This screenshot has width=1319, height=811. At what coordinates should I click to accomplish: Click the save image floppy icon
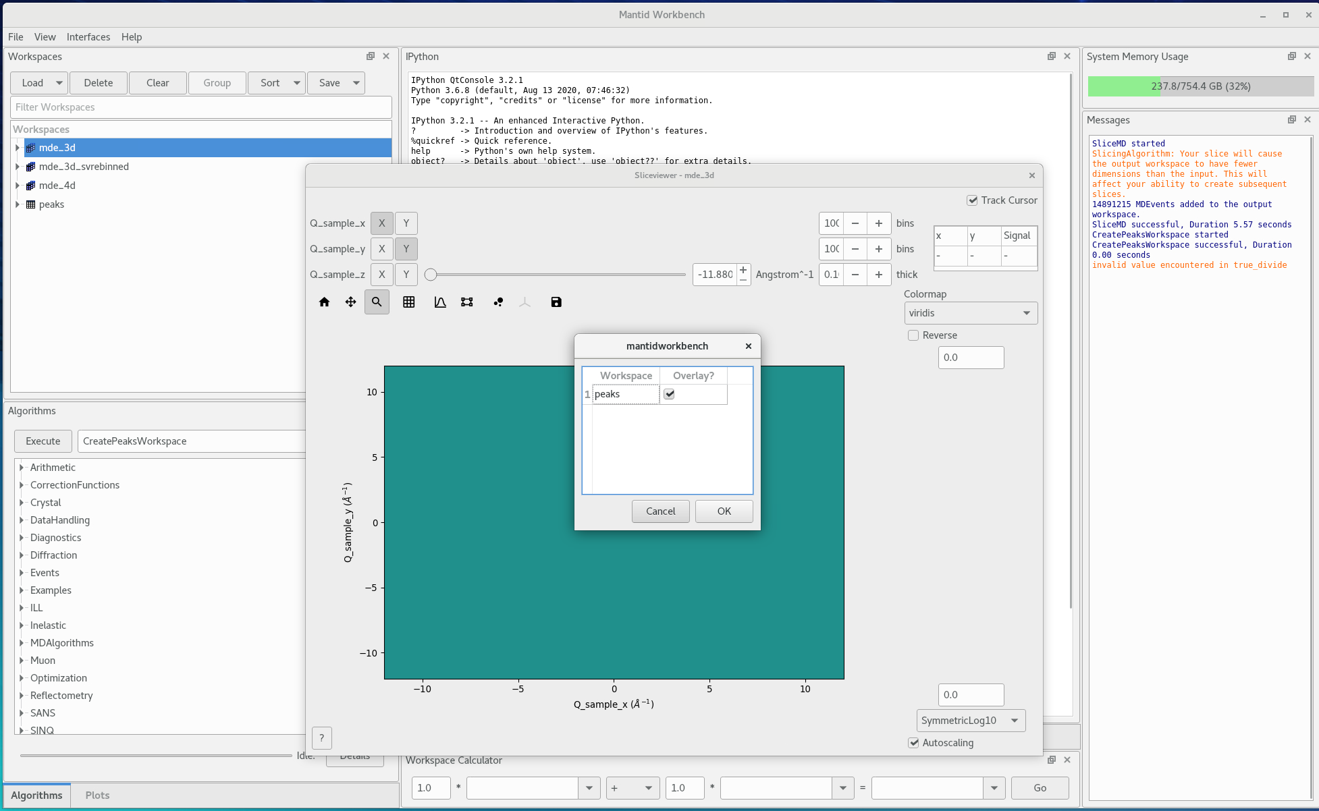556,302
